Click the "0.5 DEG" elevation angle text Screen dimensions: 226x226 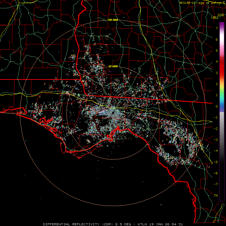123,224
